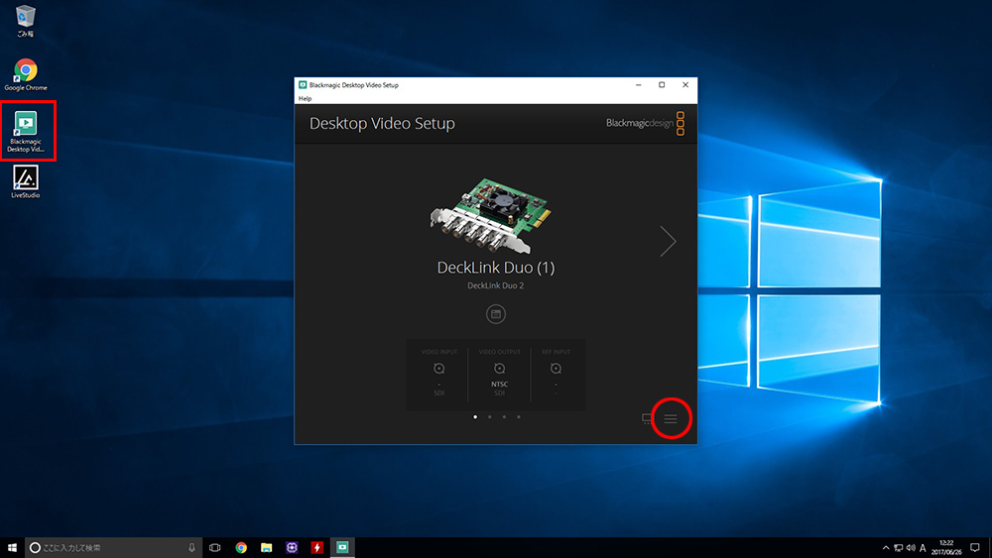This screenshot has height=558, width=992.
Task: Open the Help menu
Action: point(305,98)
